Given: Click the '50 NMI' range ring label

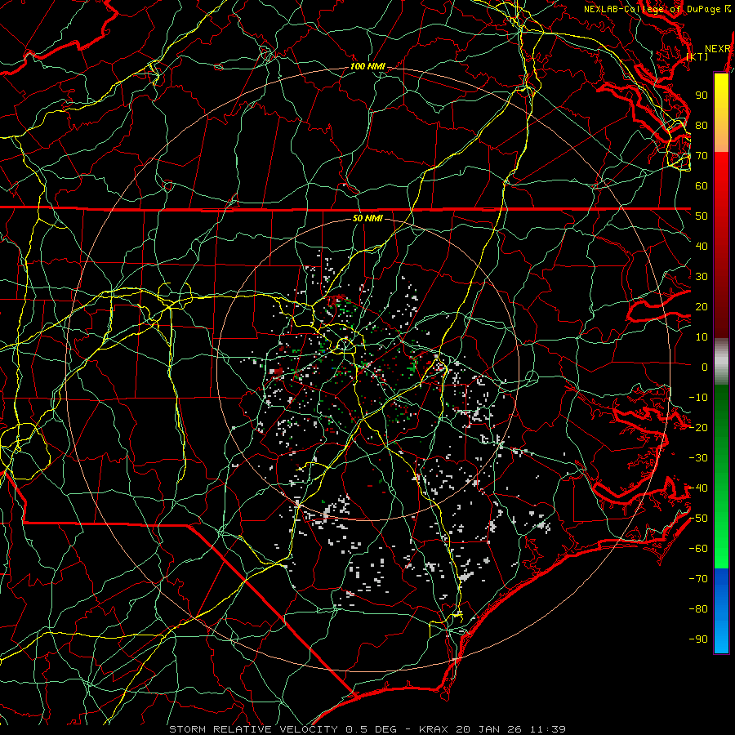Looking at the screenshot, I should [367, 218].
